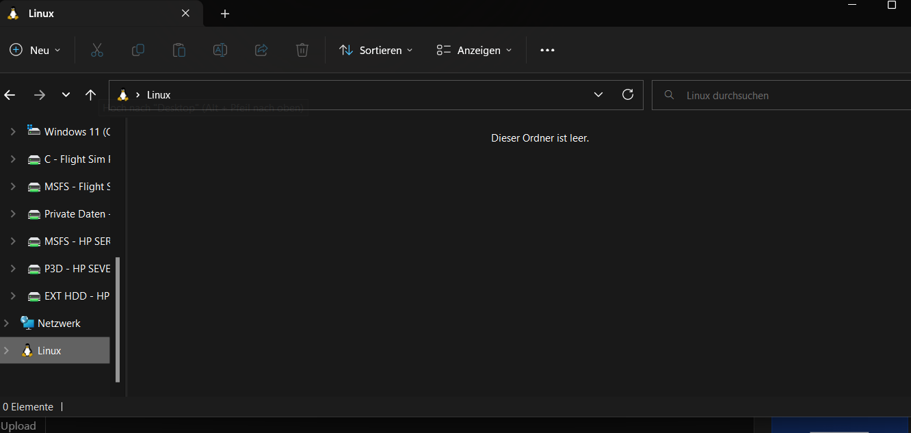The width and height of the screenshot is (911, 433).
Task: Click the penguin icon on Linux tab
Action: (13, 14)
